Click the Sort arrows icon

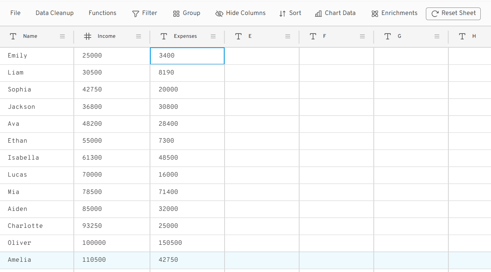[x=281, y=13]
